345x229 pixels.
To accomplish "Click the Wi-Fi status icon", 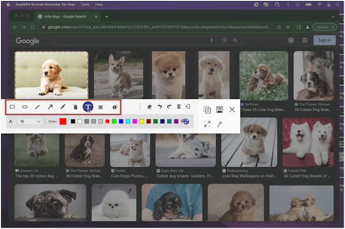I will pos(320,5).
